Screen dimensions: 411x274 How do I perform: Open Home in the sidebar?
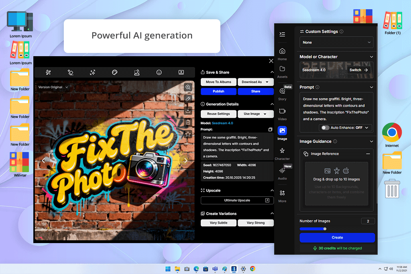(x=282, y=54)
